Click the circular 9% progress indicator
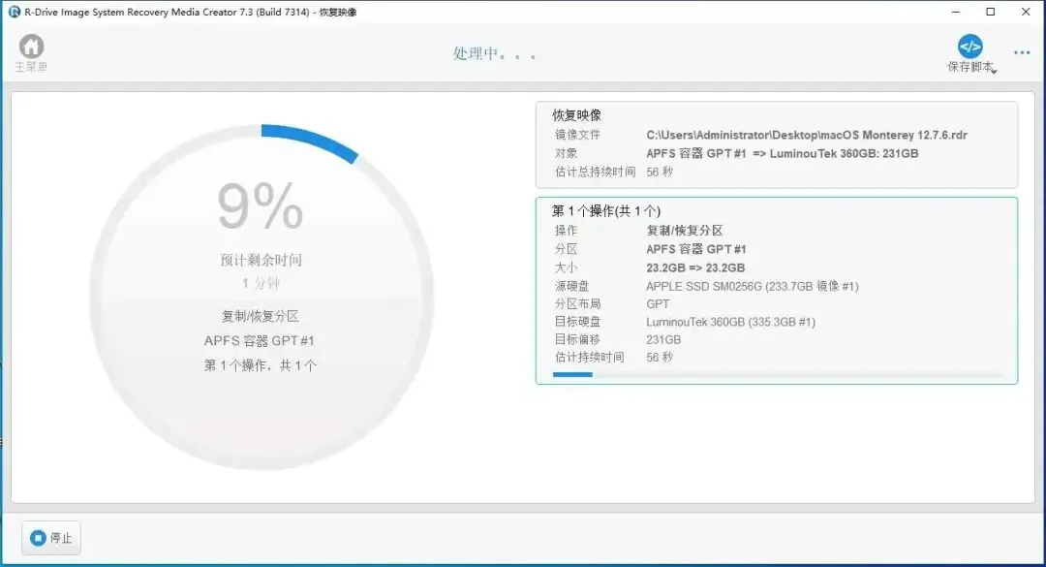This screenshot has height=567, width=1046. tap(261, 297)
